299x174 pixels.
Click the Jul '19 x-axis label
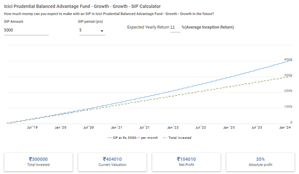(x=32, y=127)
